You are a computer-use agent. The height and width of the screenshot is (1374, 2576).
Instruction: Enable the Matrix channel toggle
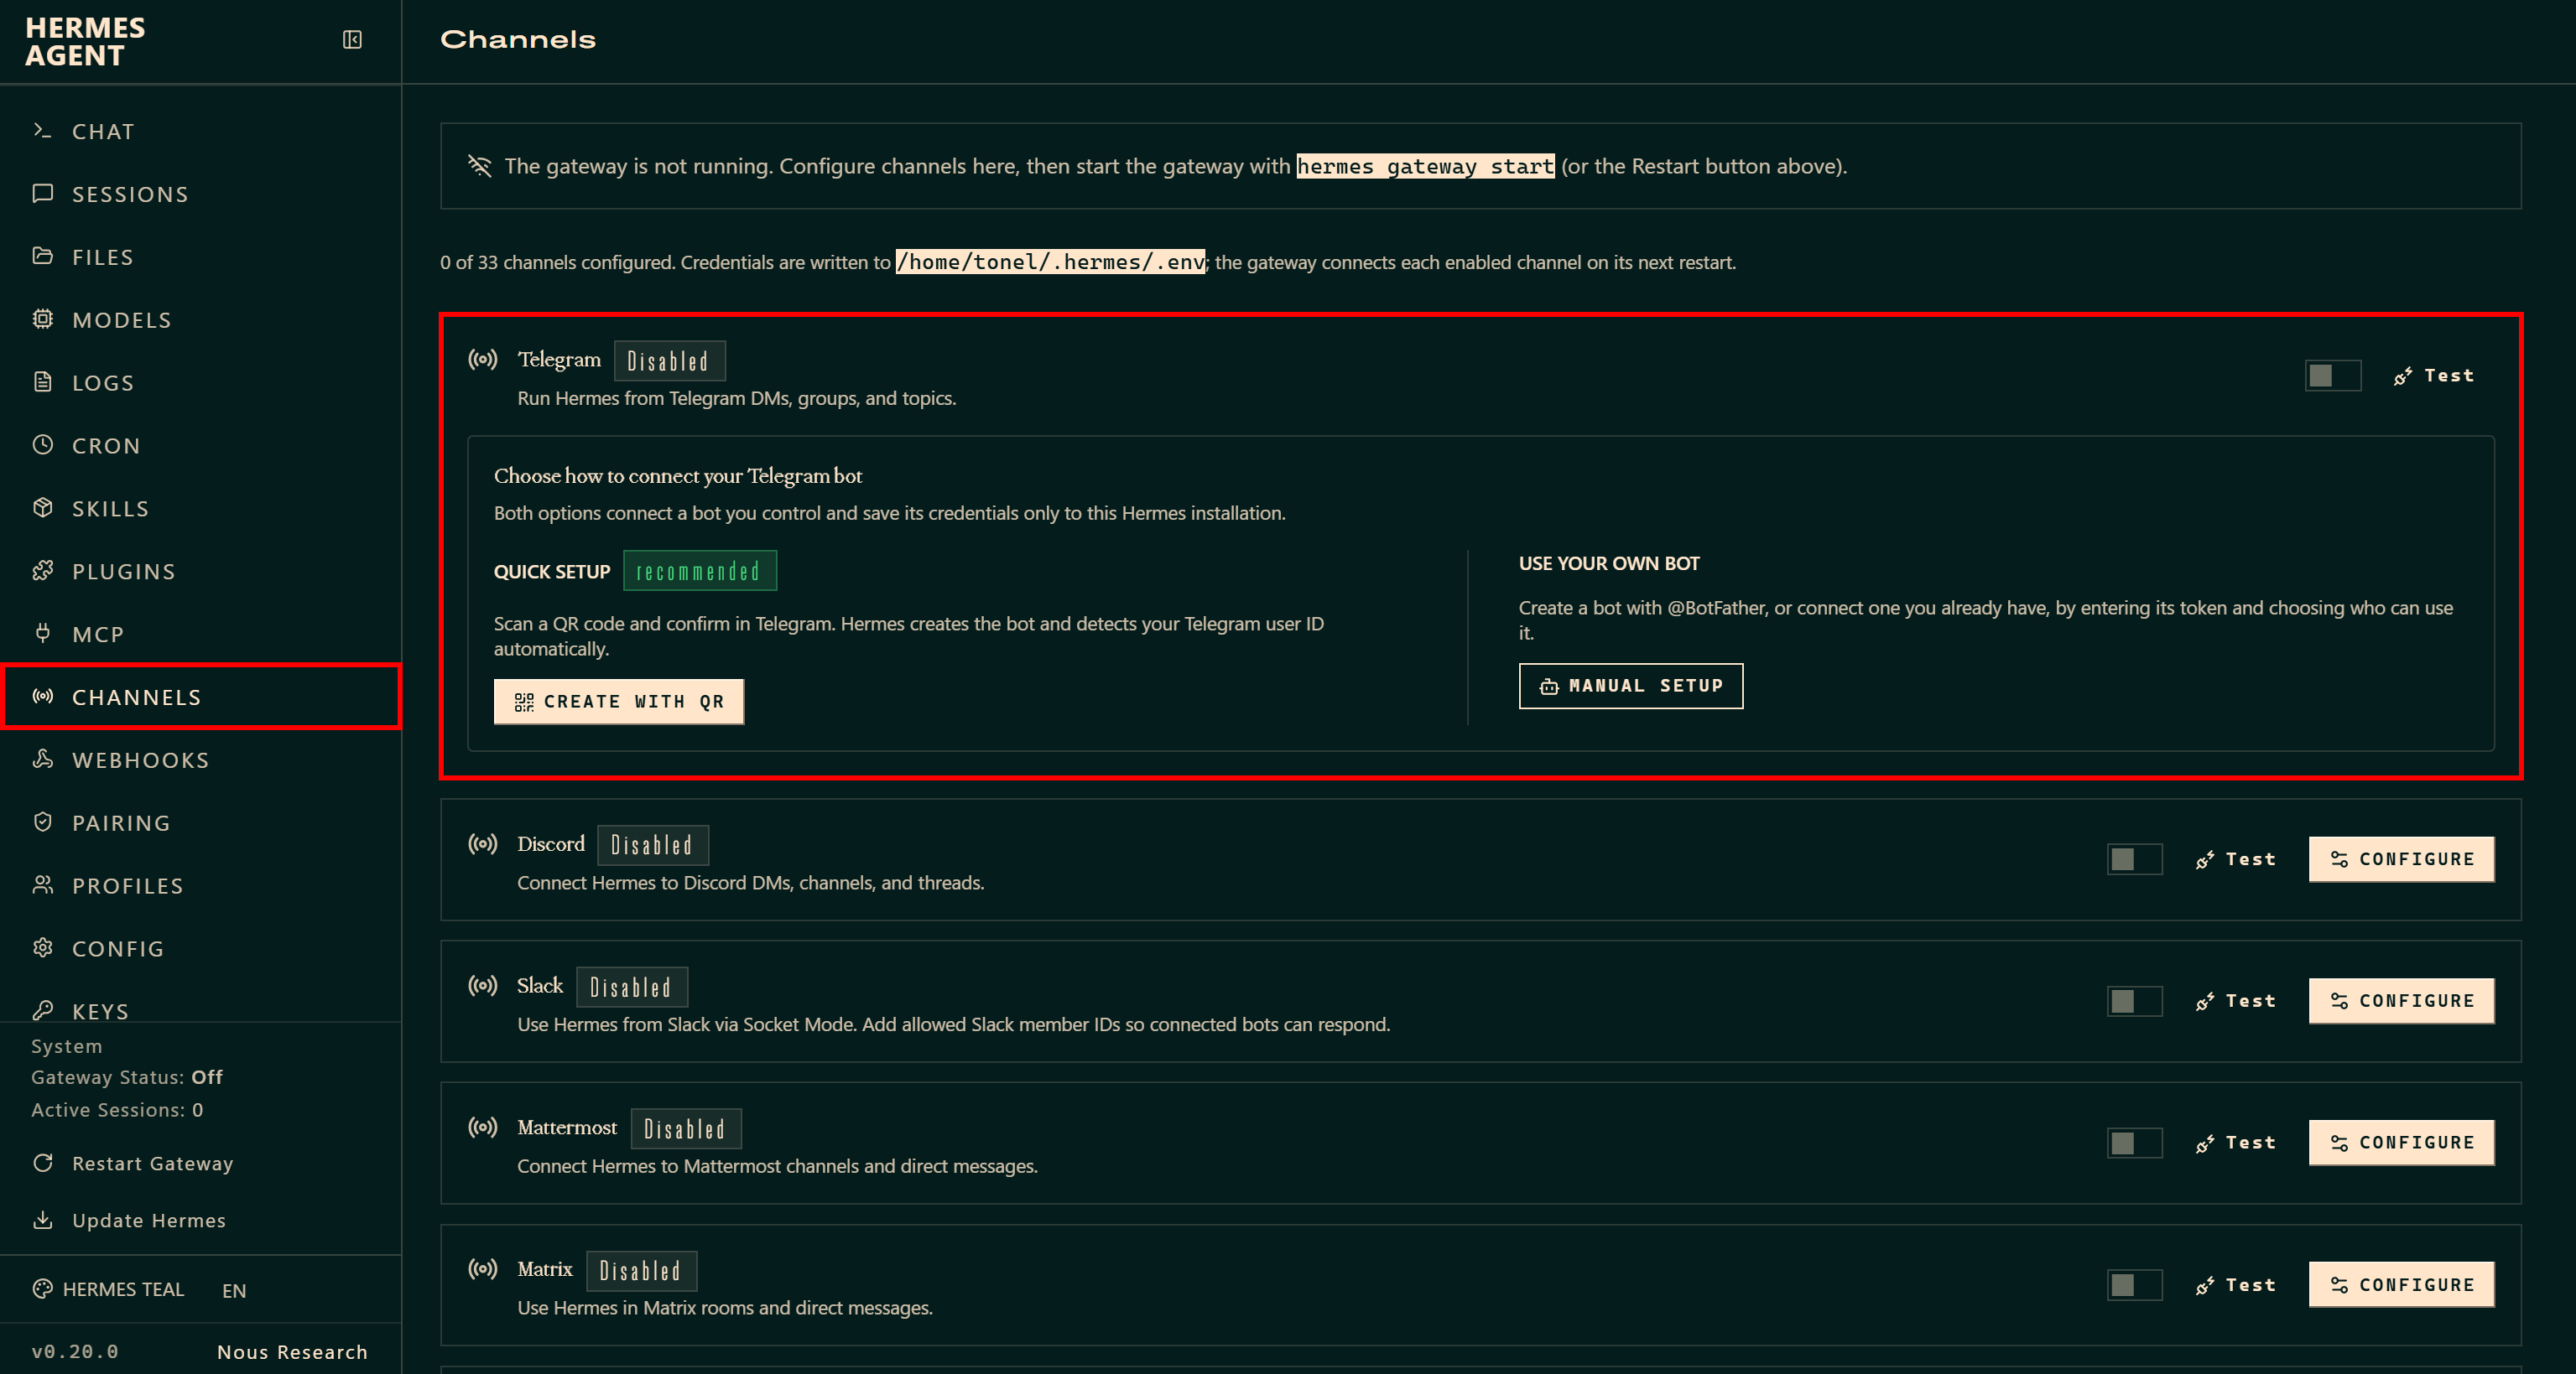(2135, 1285)
